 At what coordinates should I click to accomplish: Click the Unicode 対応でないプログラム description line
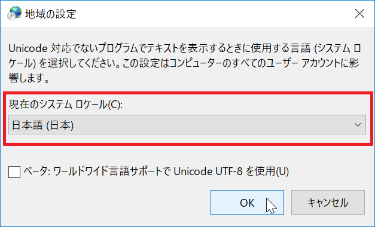click(x=185, y=48)
